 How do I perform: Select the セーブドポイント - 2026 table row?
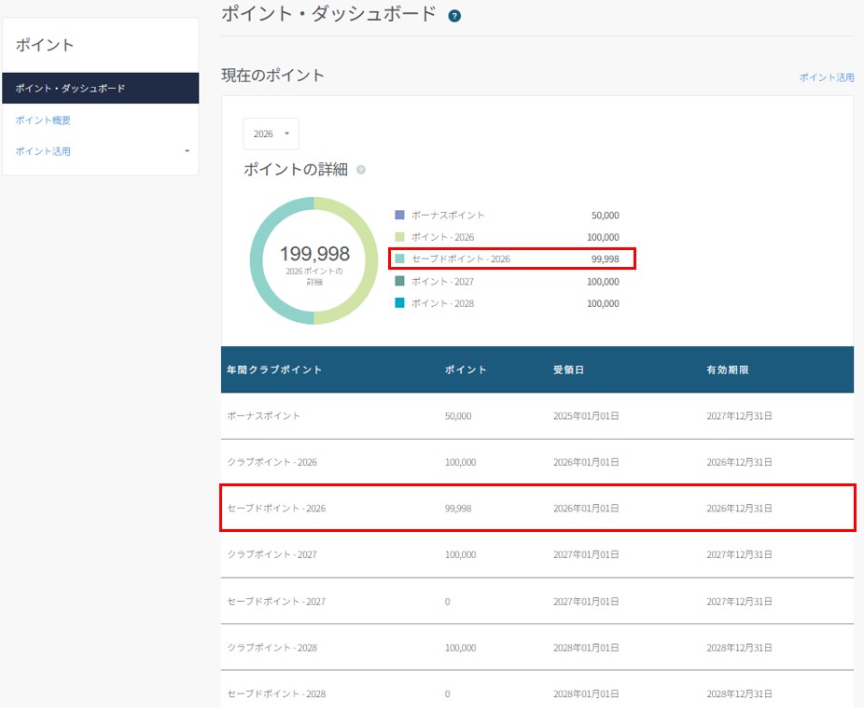[x=537, y=509]
